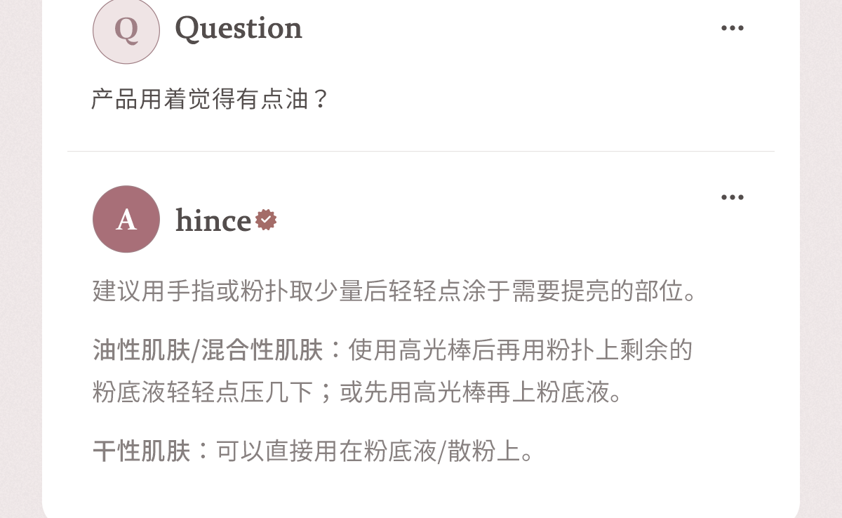Click the round A answer avatar

point(126,219)
